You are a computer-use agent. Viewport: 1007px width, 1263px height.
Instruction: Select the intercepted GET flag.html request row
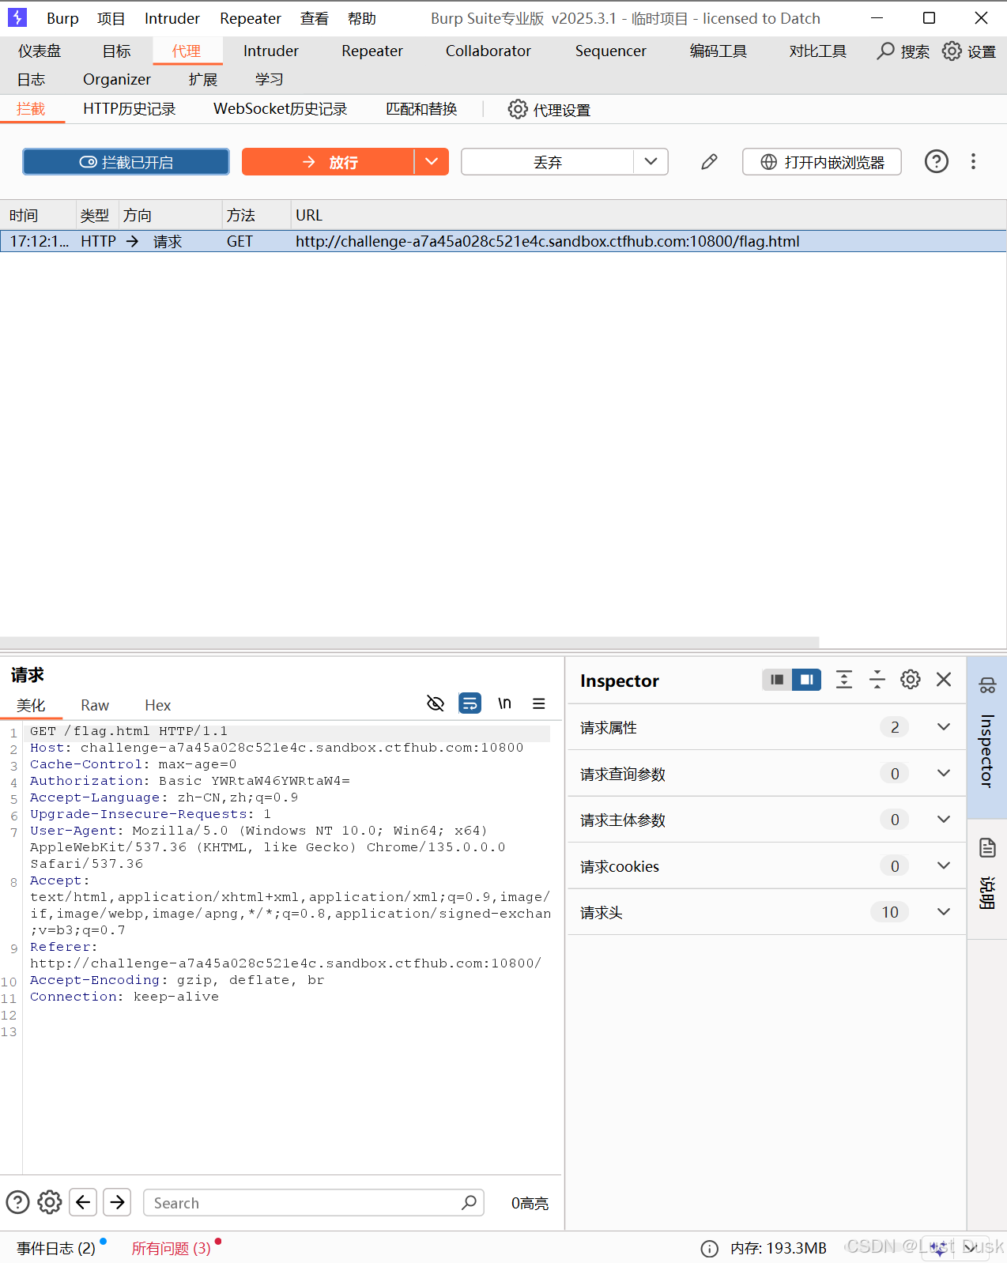(x=503, y=241)
